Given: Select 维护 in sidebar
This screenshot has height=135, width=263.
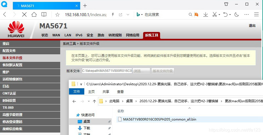Looking at the screenshot, I should (30, 72).
